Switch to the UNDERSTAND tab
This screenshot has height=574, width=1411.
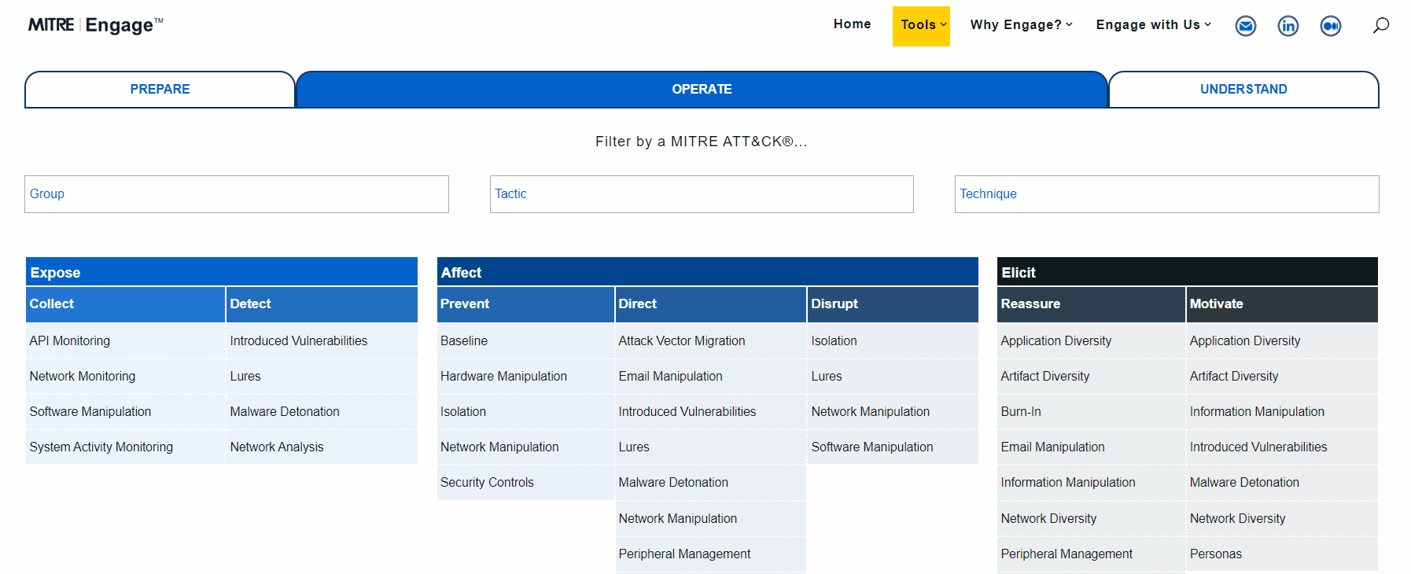click(1243, 90)
